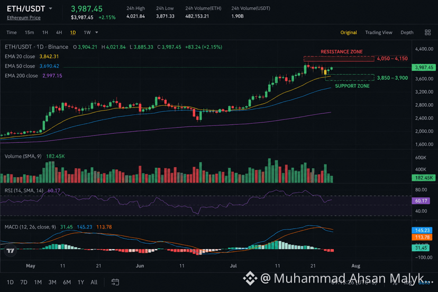This screenshot has width=438, height=292.
Task: Click the purple 60.17 RSI axis label
Action: coord(421,200)
